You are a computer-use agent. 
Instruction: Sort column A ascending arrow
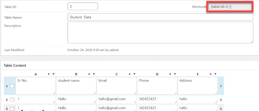click(49, 74)
